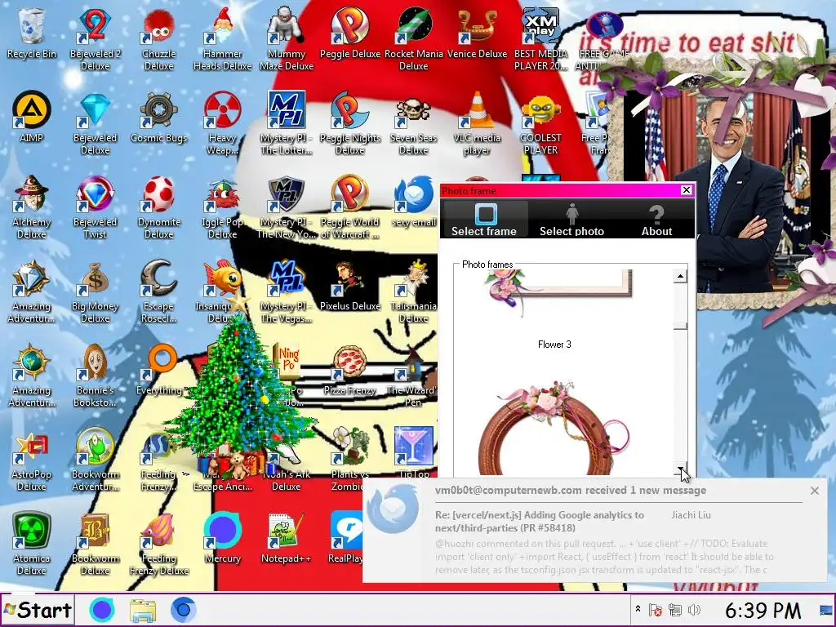Click sender name Jiachi Liu in notification
The width and height of the screenshot is (836, 627).
[x=691, y=515]
